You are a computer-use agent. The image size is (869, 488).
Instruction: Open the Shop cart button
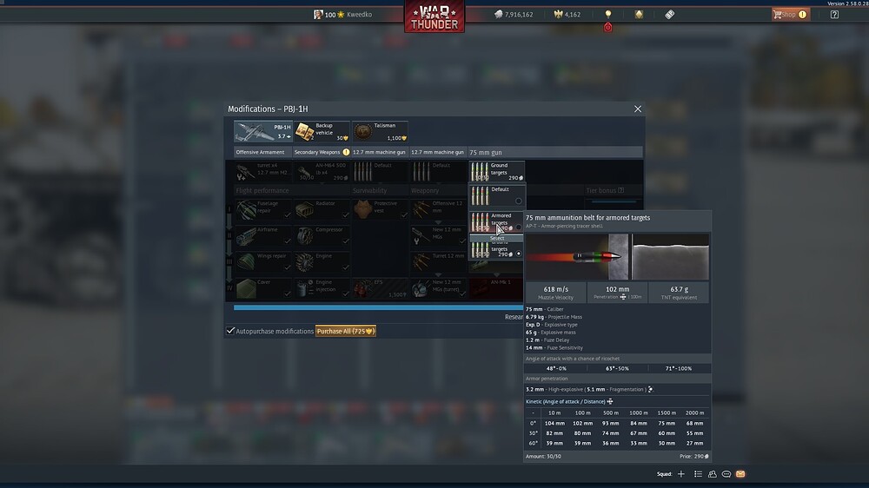(791, 15)
